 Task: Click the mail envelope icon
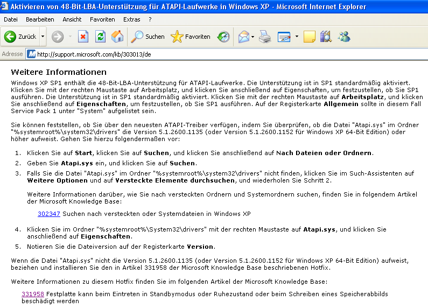[x=244, y=37]
